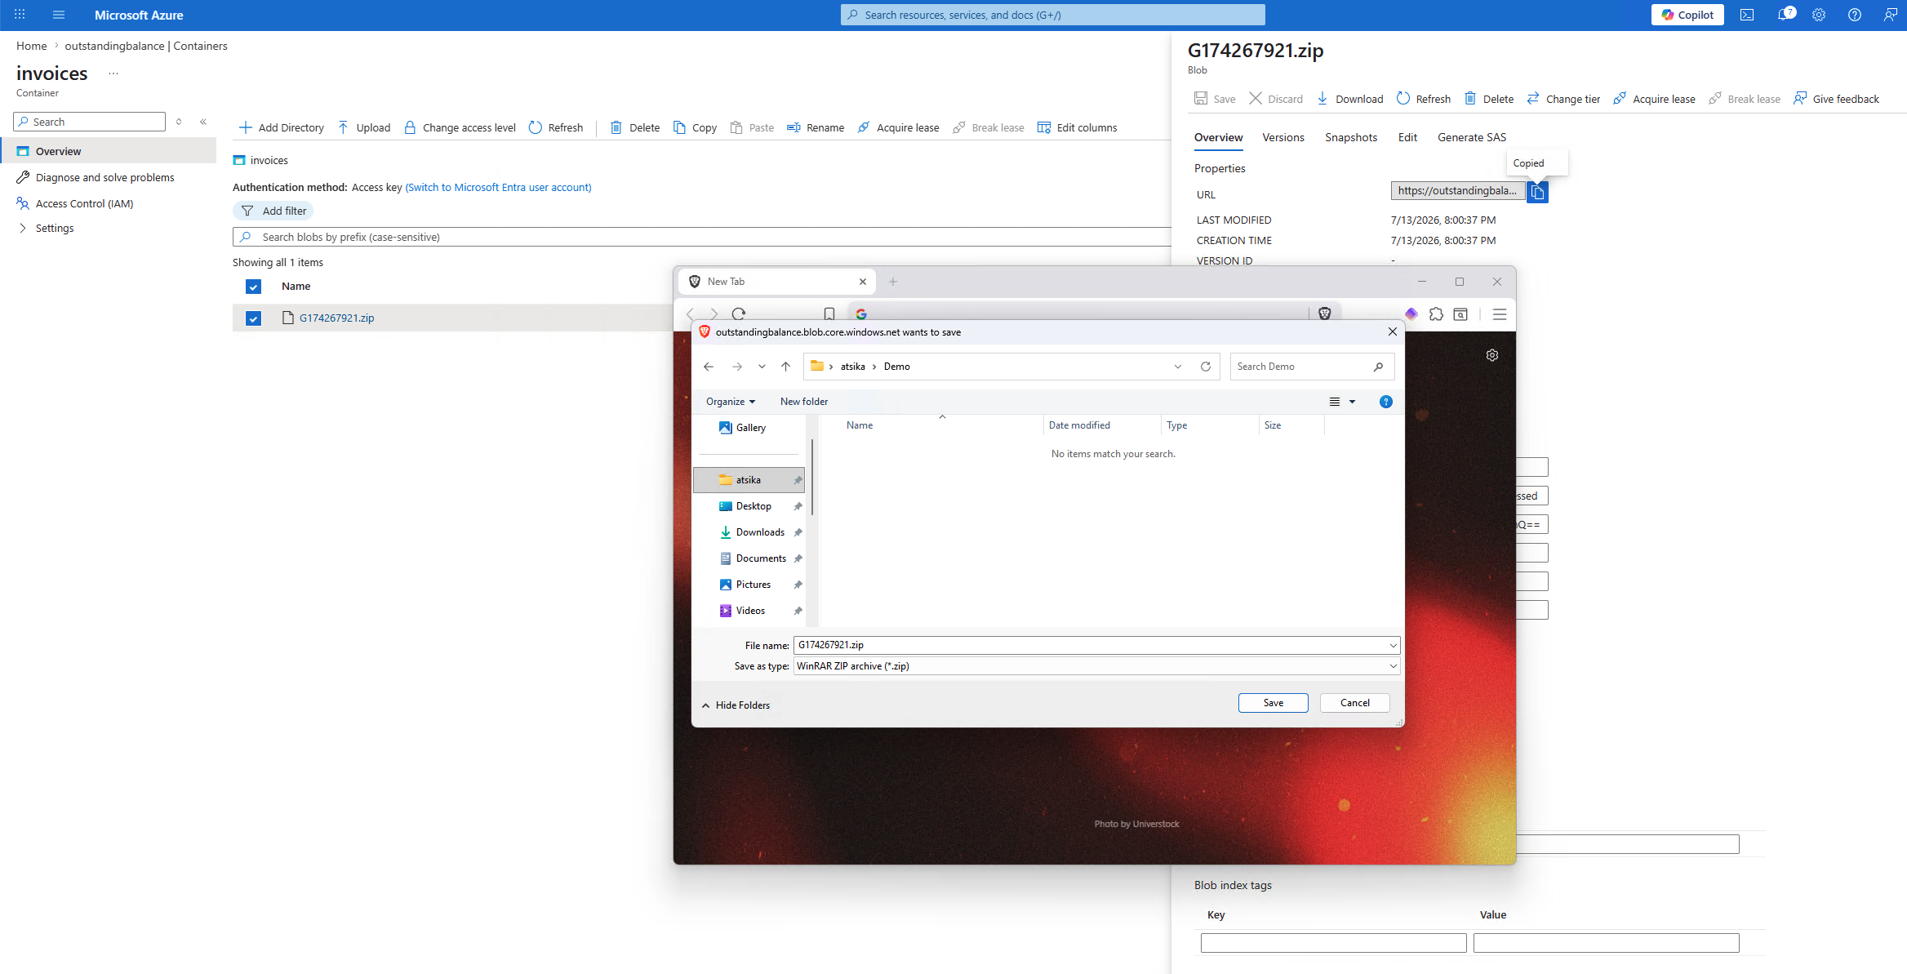Open the address bar history dropdown

click(1178, 367)
